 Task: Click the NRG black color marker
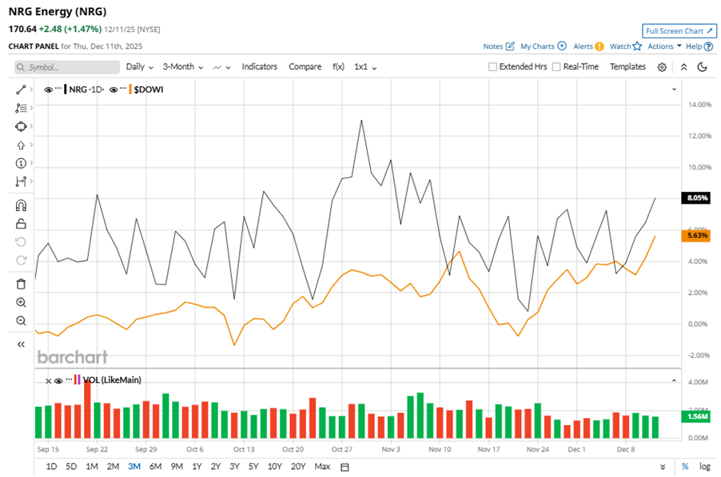[66, 89]
